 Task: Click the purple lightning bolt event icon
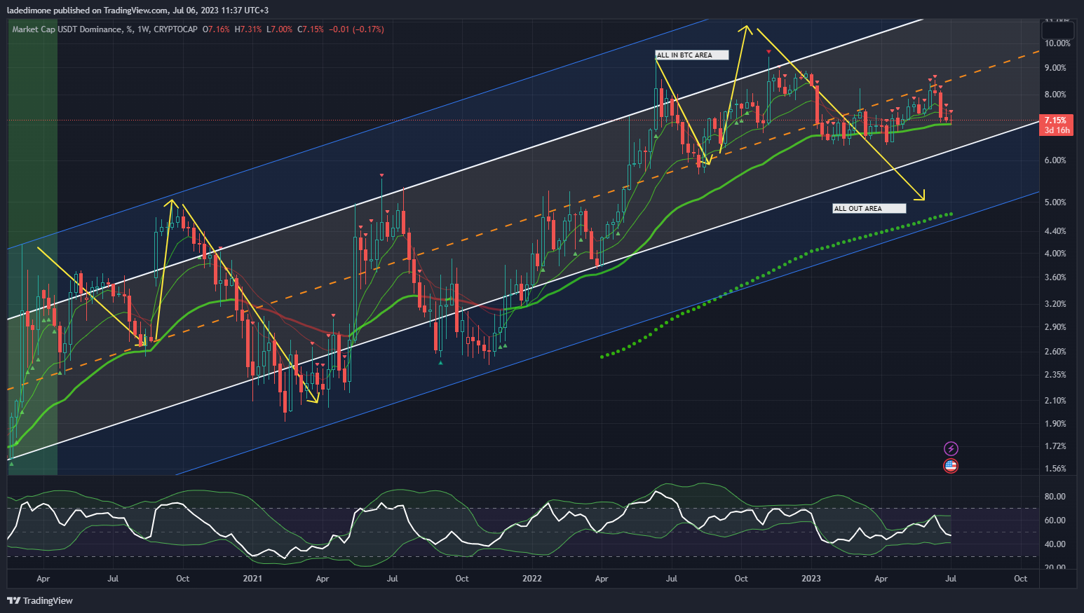point(951,448)
